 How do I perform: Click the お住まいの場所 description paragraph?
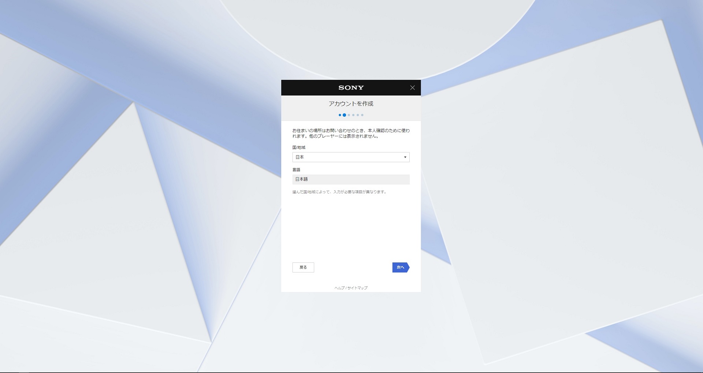pos(350,133)
